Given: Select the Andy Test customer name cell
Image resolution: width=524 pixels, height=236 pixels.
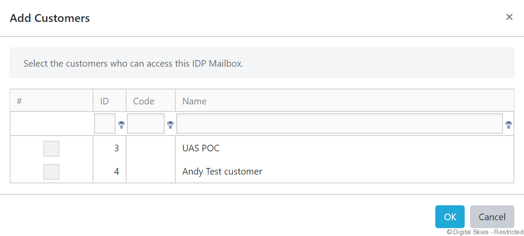Looking at the screenshot, I should click(222, 172).
